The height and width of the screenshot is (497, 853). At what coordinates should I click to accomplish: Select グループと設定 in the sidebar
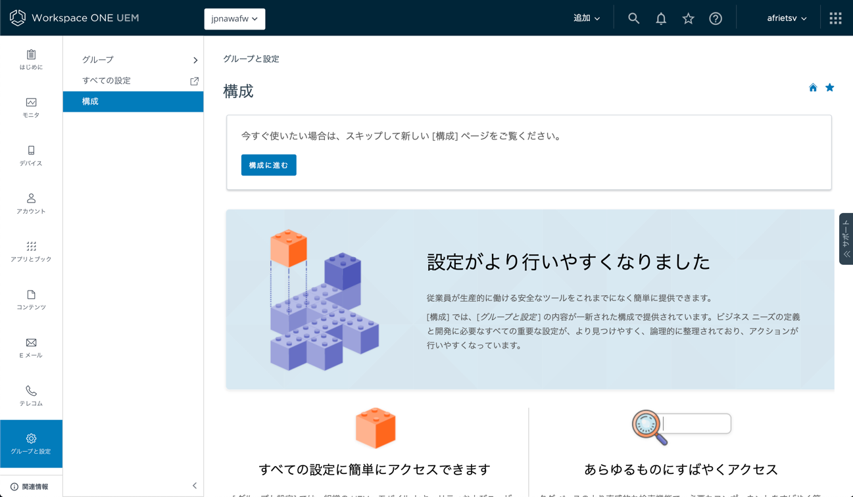point(31,444)
